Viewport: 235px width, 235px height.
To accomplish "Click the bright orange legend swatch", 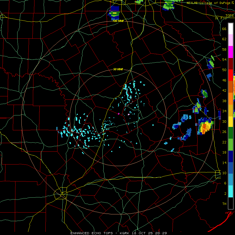I will coord(231,99).
